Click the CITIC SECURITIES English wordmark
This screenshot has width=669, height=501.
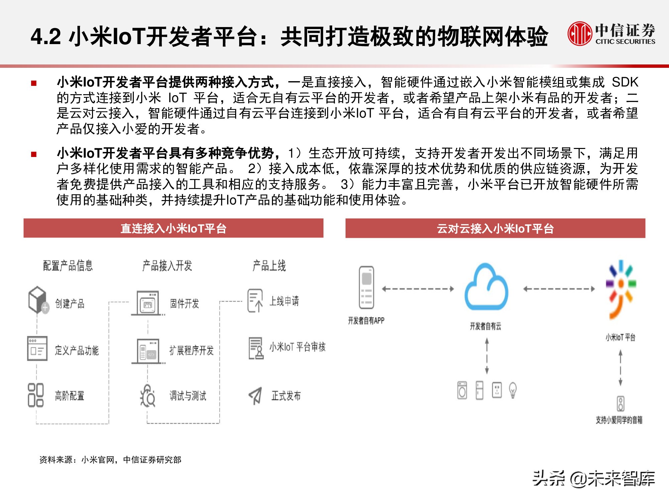[x=625, y=41]
